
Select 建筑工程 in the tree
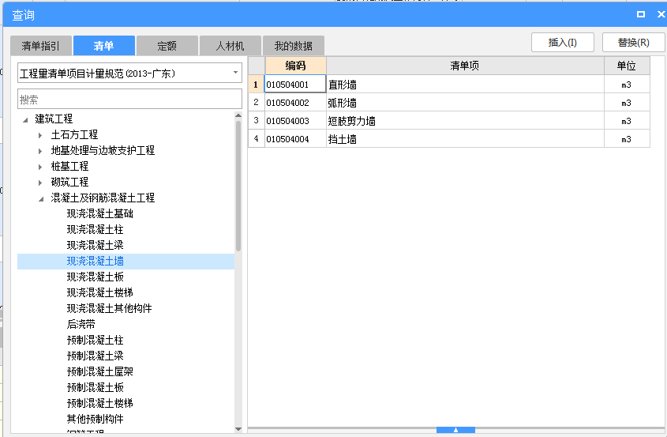click(54, 119)
